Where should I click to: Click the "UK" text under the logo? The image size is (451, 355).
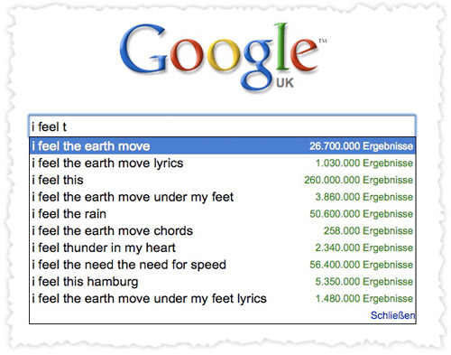285,83
